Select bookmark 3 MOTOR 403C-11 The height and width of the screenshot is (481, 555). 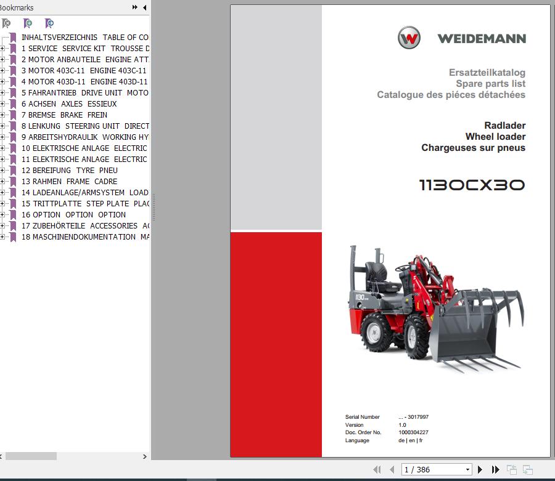84,71
